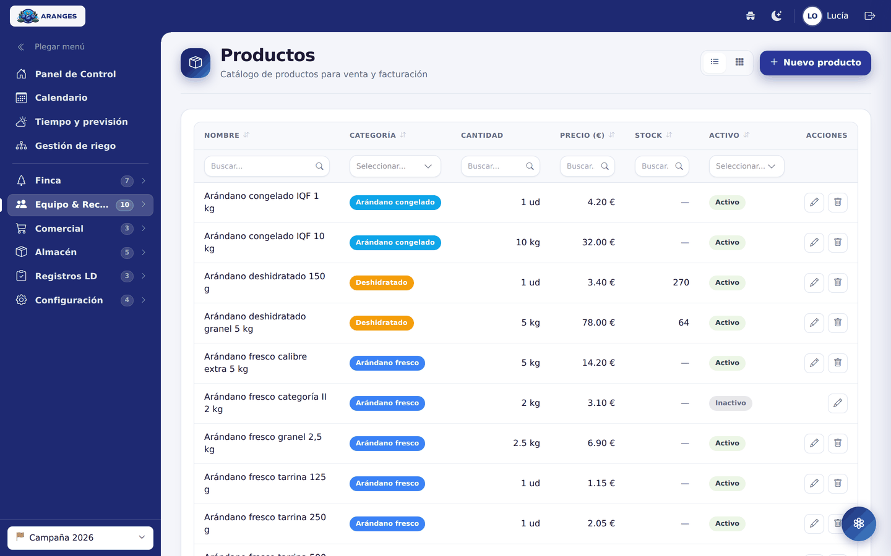Edit Arándano fresco calibre extra 5 kg
891x556 pixels.
click(814, 363)
